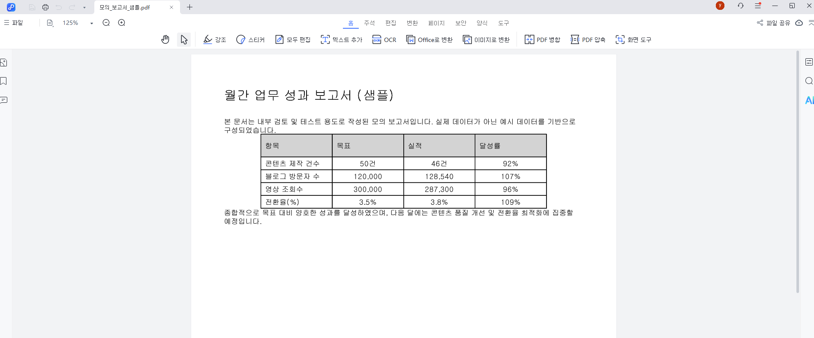The image size is (814, 338).
Task: Save the file with the disk icon
Action: coord(32,7)
